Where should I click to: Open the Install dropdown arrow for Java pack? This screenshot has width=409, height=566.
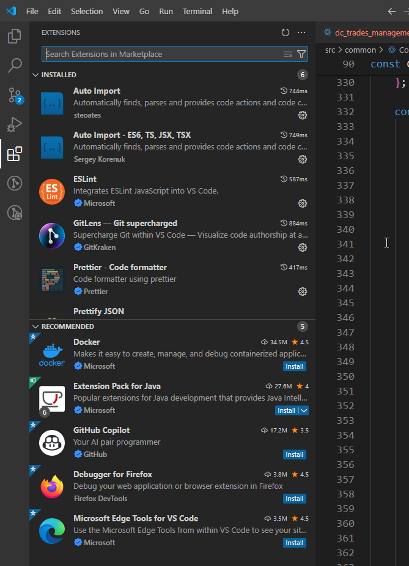pyautogui.click(x=304, y=410)
